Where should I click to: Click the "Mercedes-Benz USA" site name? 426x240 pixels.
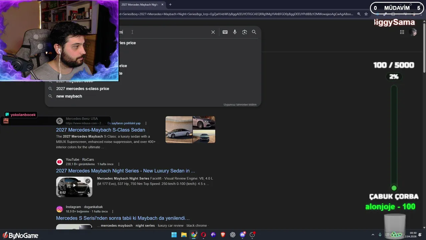82,119
